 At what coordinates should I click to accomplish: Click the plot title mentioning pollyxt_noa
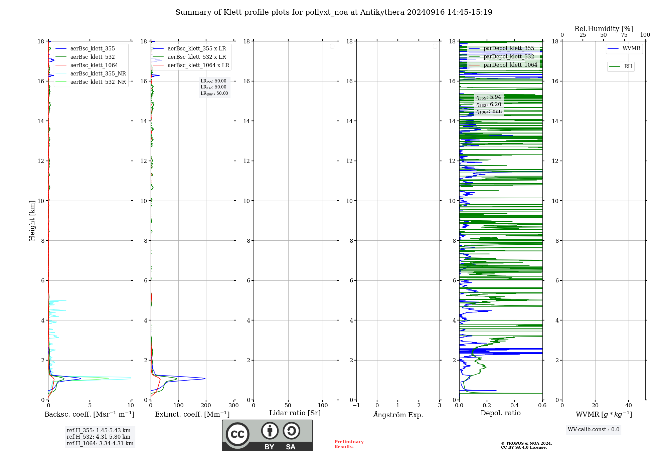tap(334, 12)
